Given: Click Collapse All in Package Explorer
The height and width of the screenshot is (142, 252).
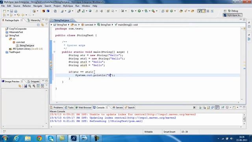Looking at the screenshot, I should 38,25.
